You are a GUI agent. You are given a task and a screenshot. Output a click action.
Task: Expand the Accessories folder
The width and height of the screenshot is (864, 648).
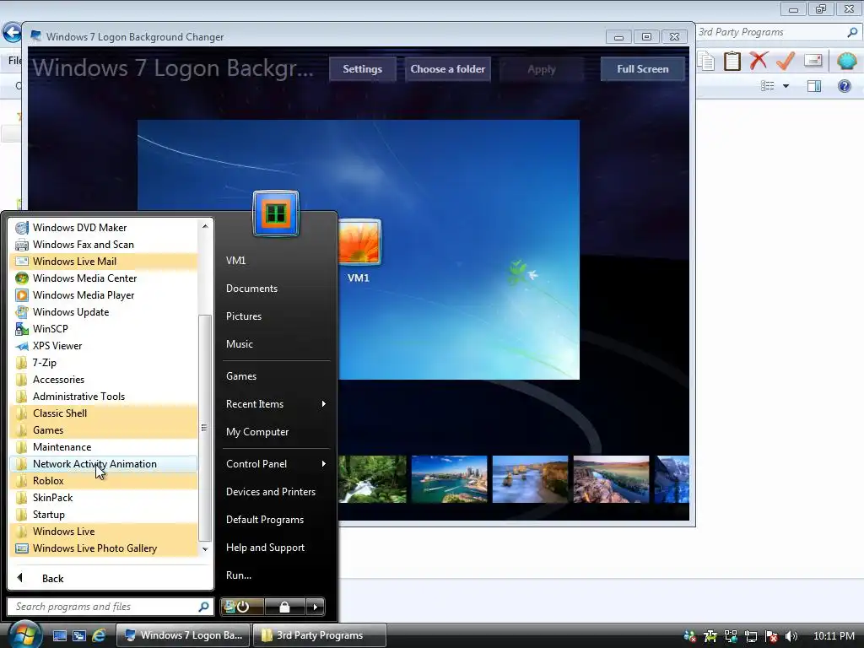click(x=103, y=380)
